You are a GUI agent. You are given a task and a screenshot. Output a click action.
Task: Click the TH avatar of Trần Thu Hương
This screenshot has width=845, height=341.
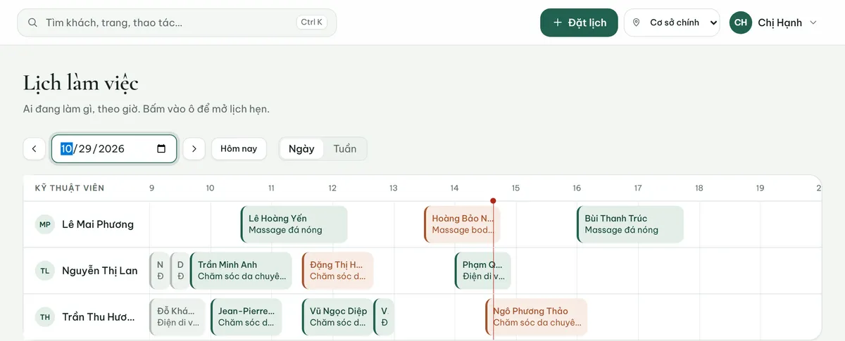click(x=45, y=317)
